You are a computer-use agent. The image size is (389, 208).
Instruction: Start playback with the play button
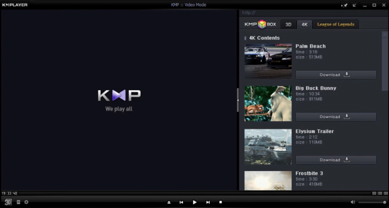[195, 202]
